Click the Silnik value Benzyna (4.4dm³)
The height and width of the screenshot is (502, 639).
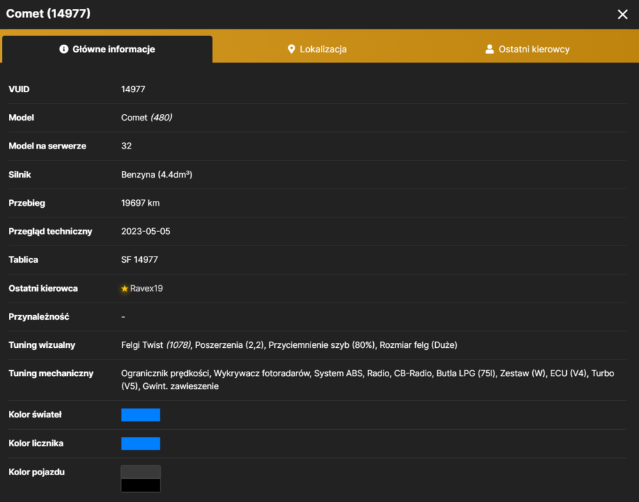[x=157, y=175]
